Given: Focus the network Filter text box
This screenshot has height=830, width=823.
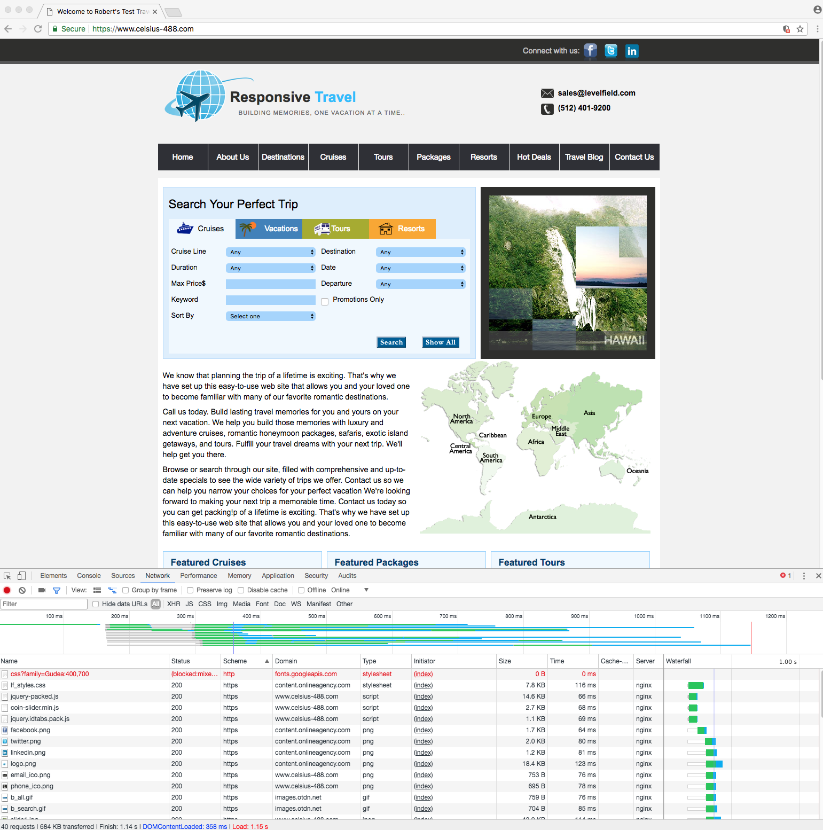Looking at the screenshot, I should coord(44,604).
